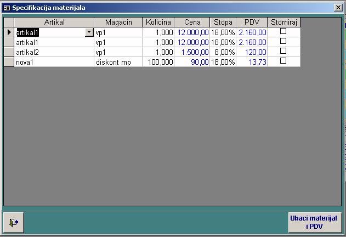The width and height of the screenshot is (346, 237).
Task: Click the Magacin column header
Action: point(118,22)
